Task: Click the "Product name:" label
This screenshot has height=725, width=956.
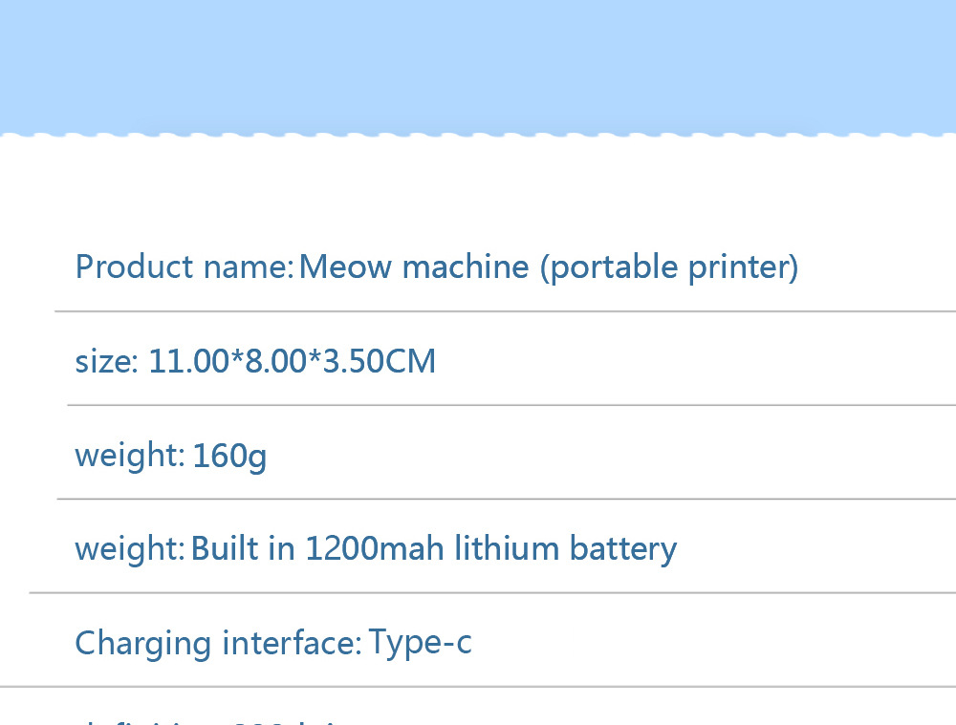Action: tap(184, 267)
